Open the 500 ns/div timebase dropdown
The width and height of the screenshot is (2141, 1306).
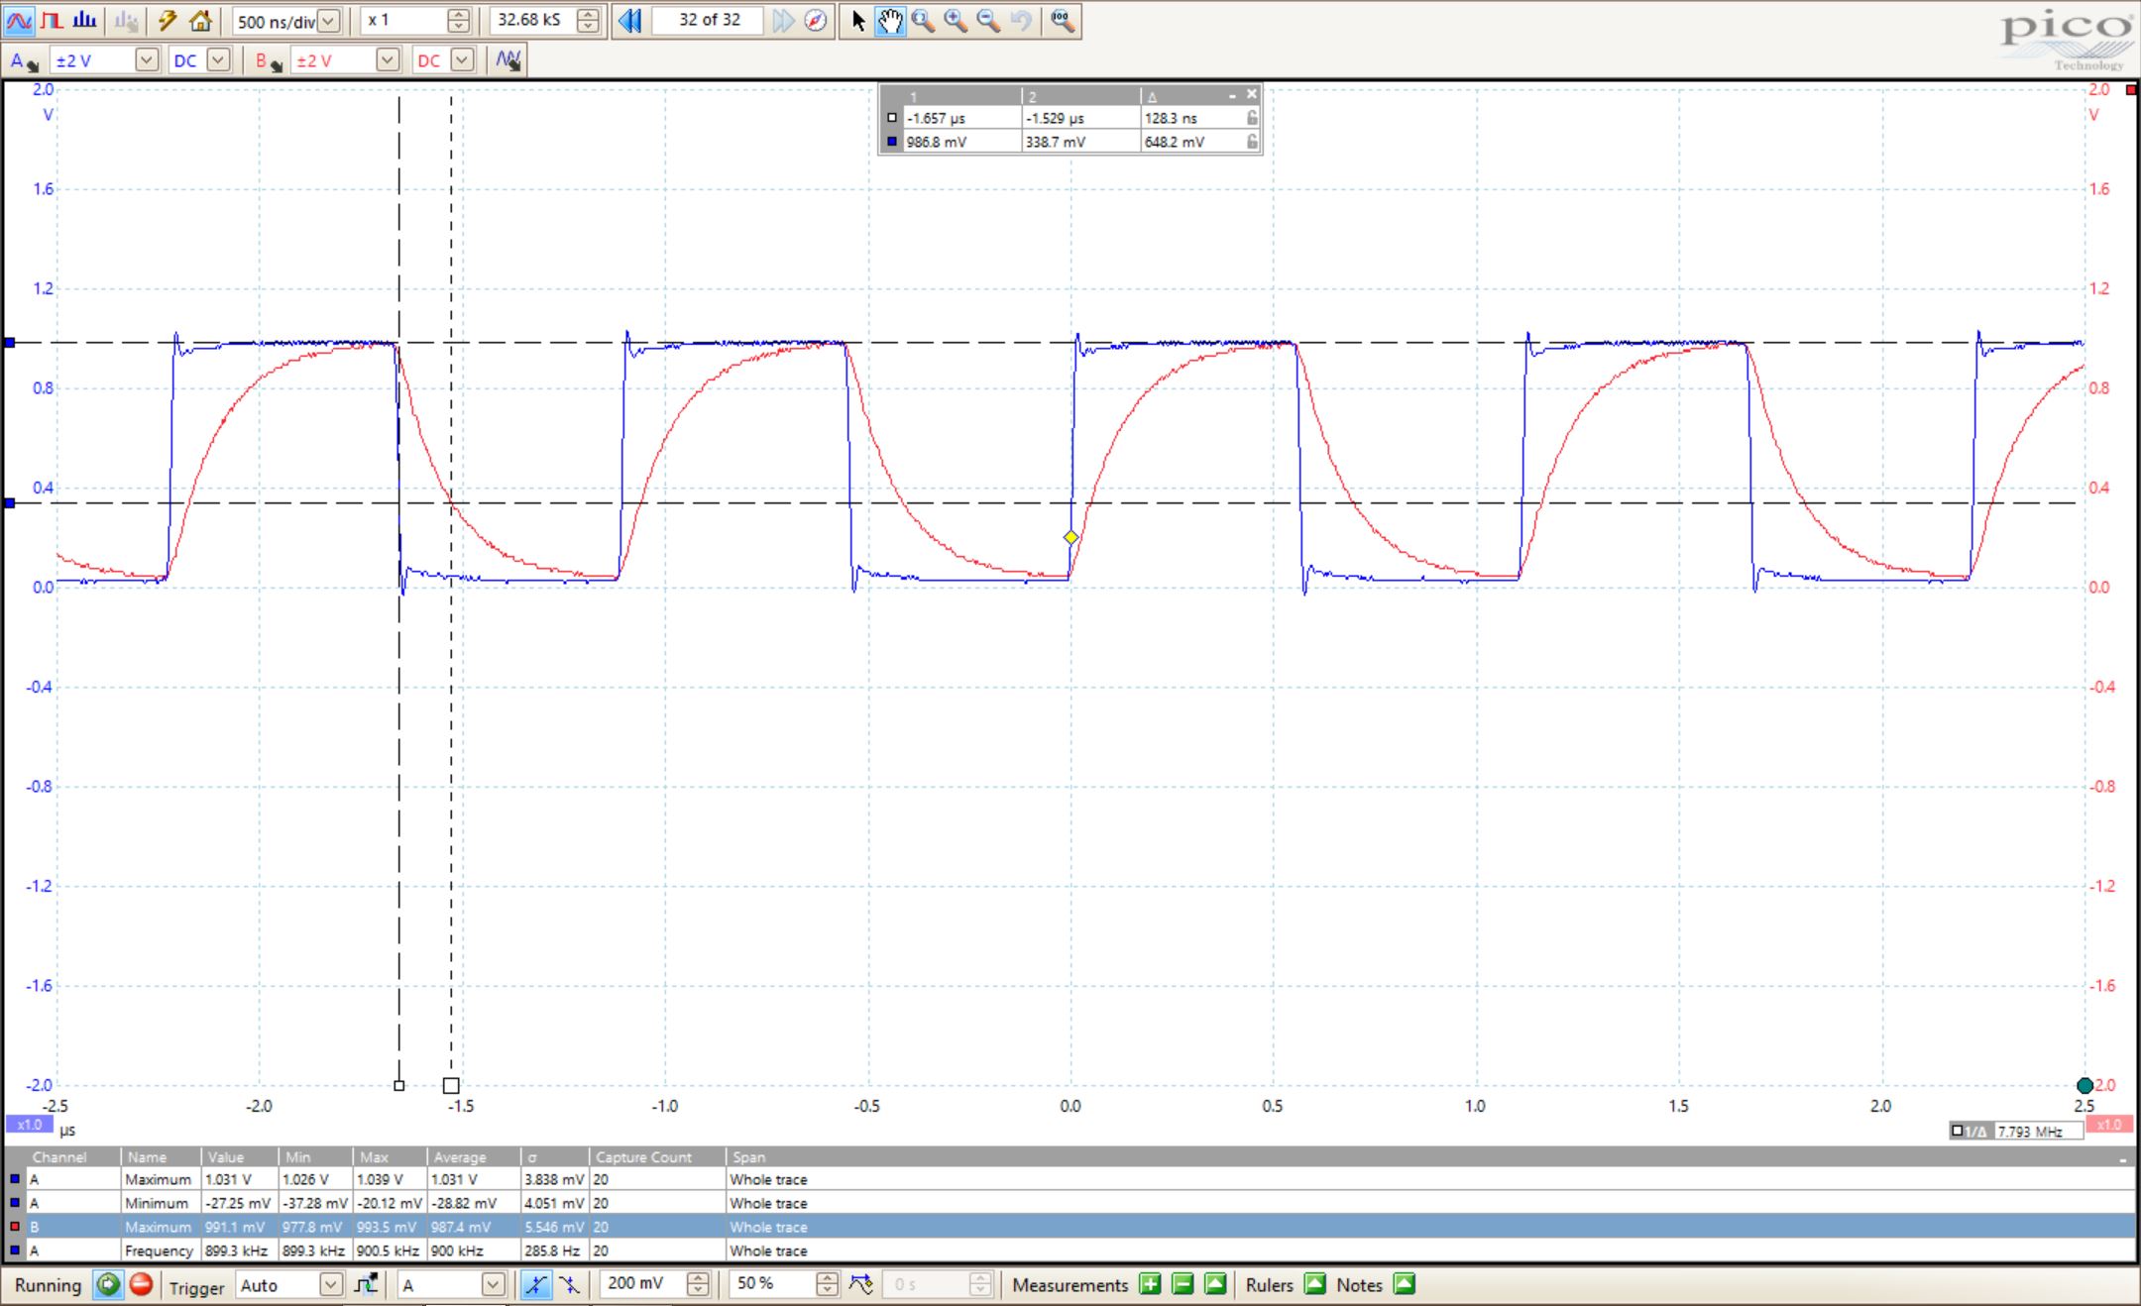click(328, 20)
